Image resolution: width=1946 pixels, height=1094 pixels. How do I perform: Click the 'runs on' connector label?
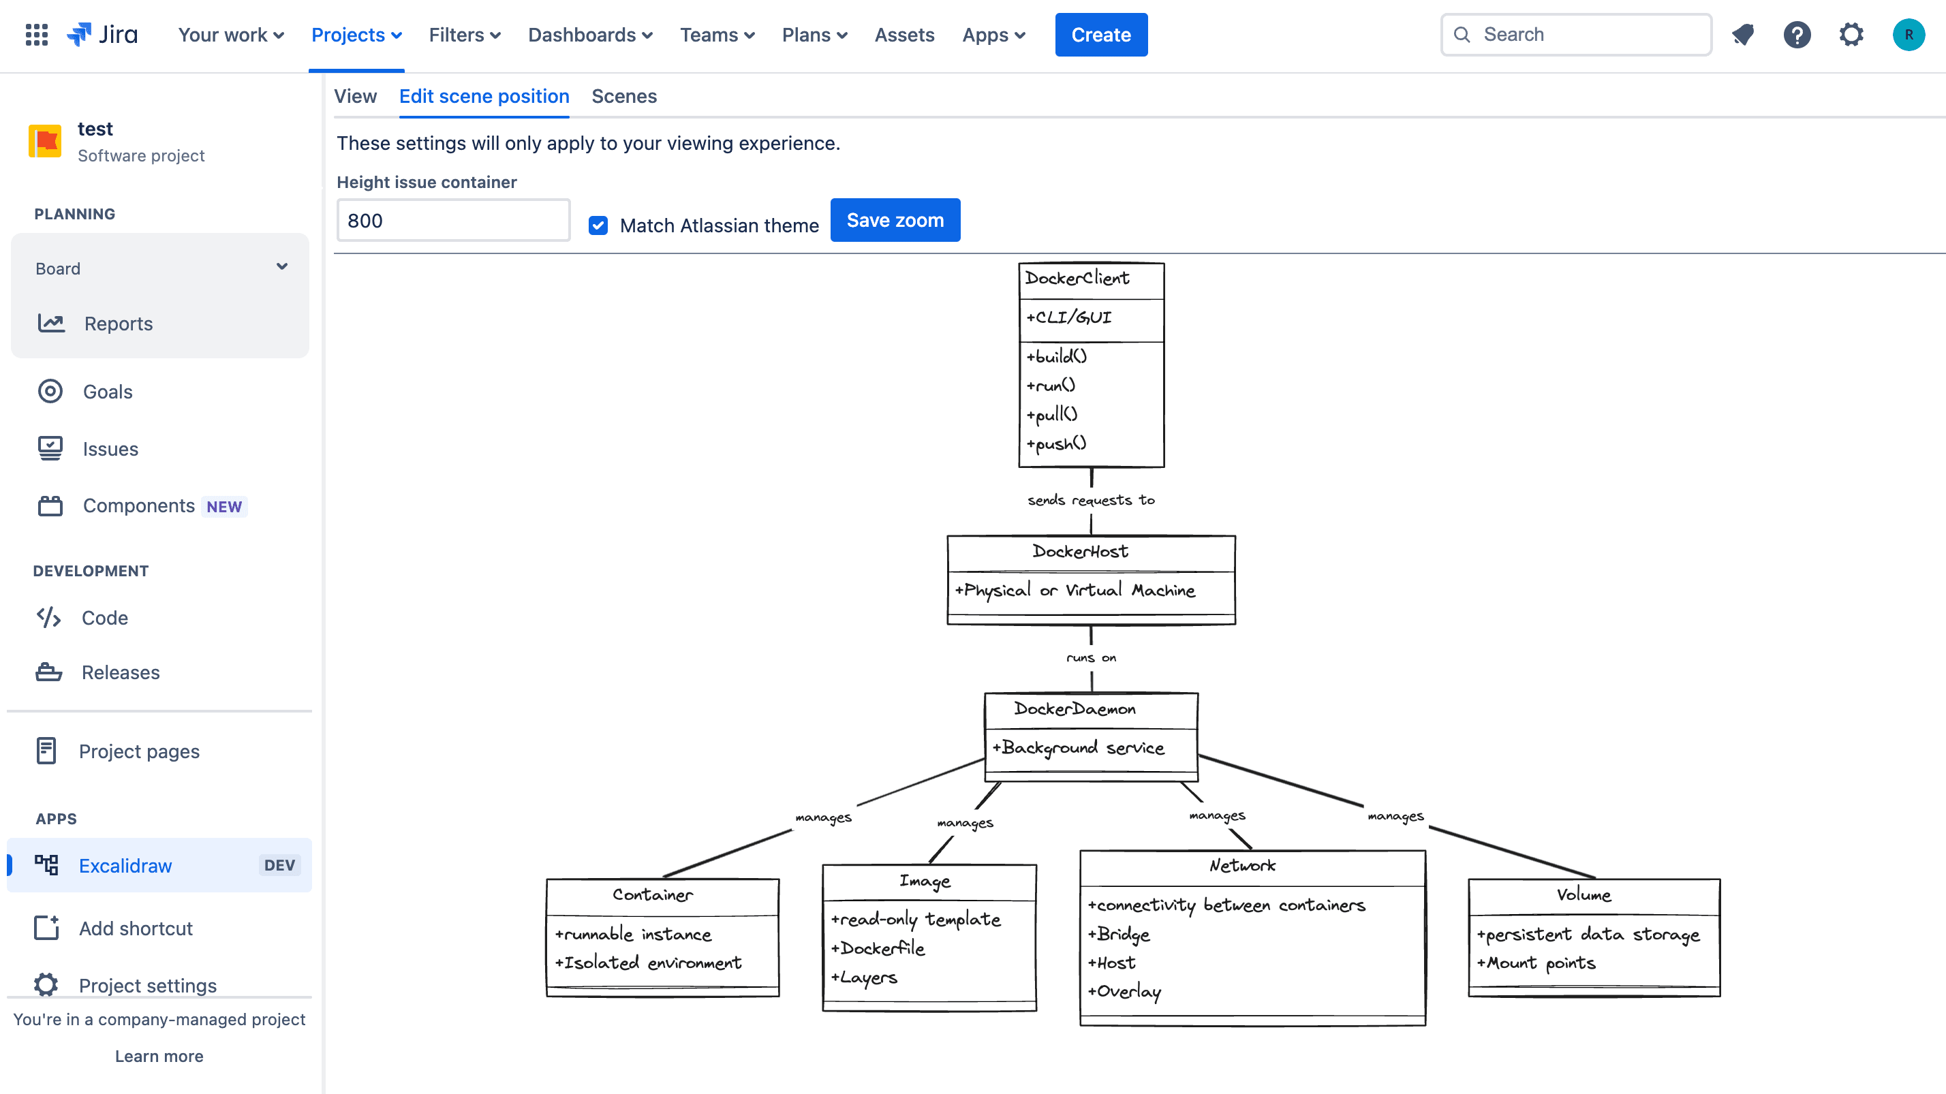click(1091, 657)
